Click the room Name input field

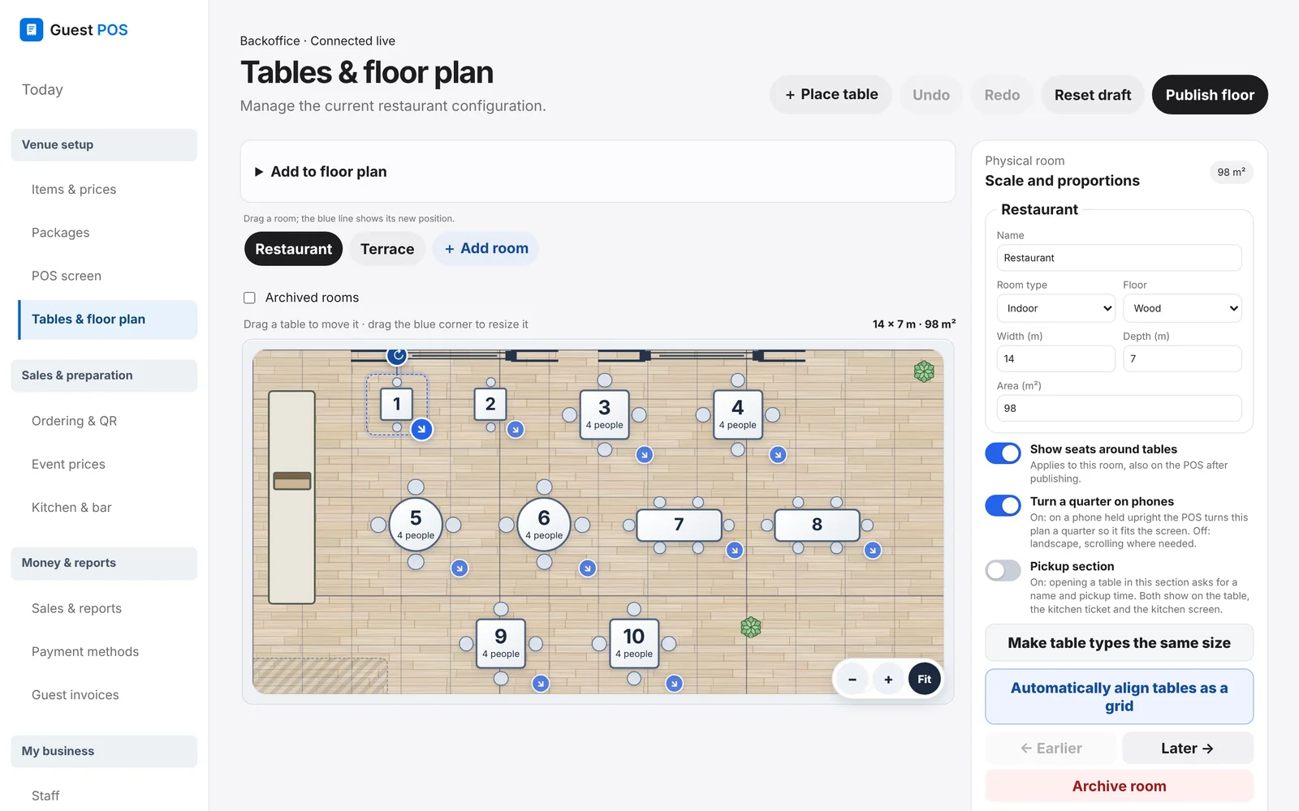point(1119,258)
